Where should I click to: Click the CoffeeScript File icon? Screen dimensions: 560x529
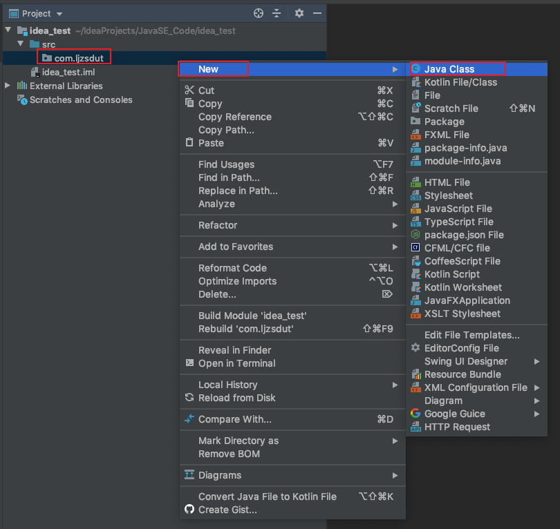(x=416, y=261)
